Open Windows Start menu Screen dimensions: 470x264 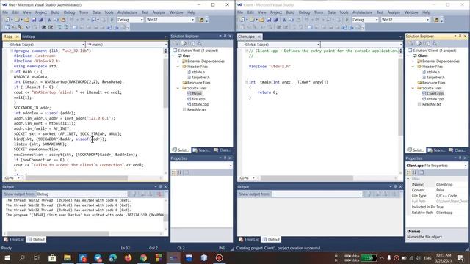[7, 257]
